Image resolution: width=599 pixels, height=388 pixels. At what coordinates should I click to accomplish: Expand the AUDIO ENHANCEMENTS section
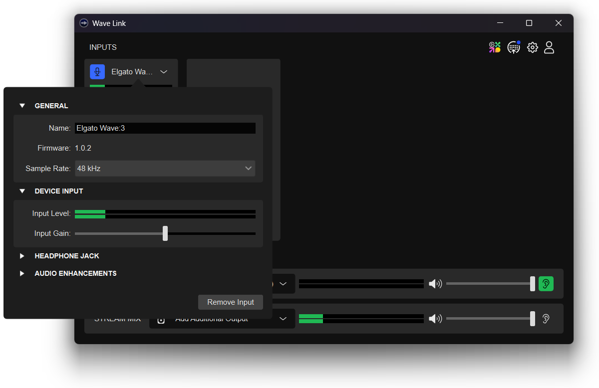pyautogui.click(x=22, y=273)
